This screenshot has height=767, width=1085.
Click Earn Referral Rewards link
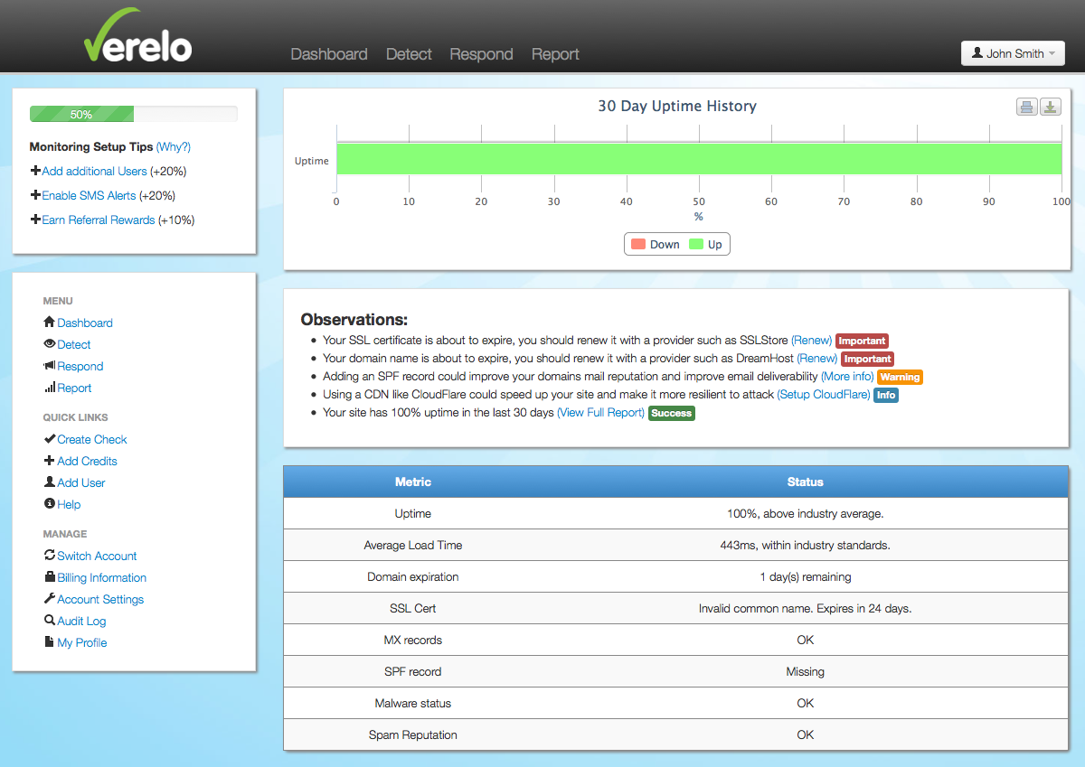coord(99,220)
